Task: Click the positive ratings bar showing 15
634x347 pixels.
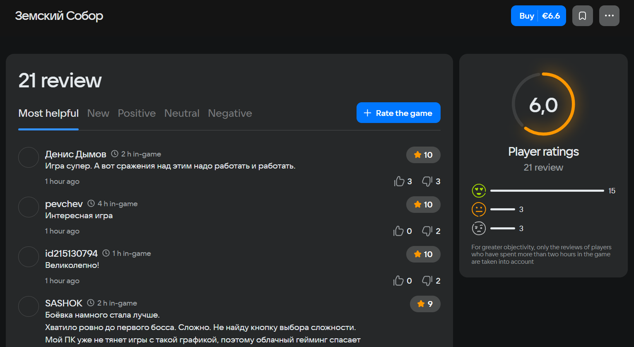Action: 547,191
